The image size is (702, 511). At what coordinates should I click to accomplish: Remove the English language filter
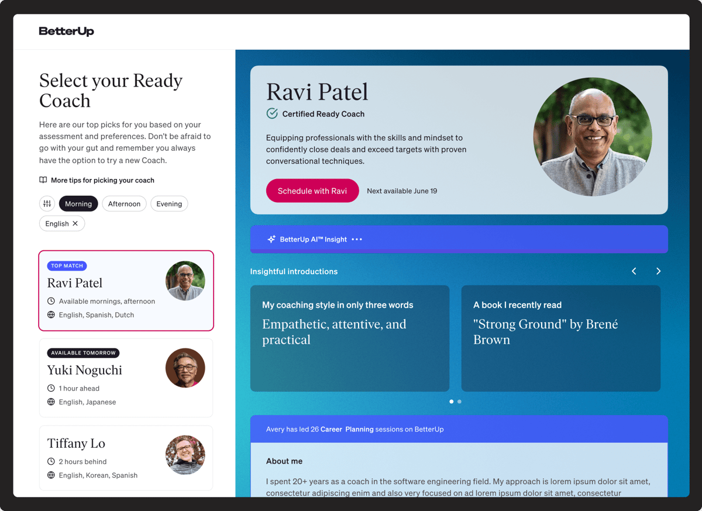pos(75,223)
